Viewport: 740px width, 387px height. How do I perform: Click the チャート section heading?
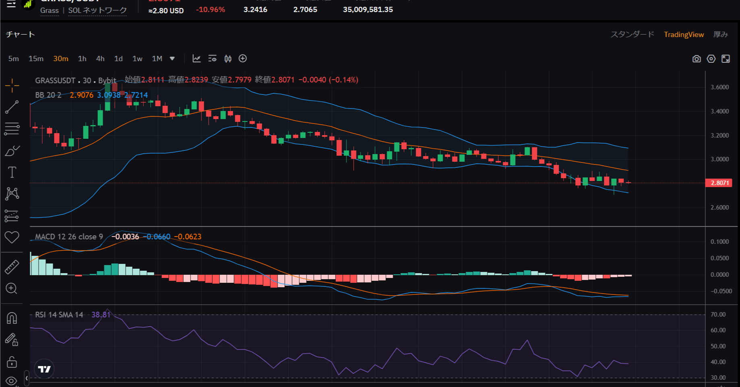point(21,35)
